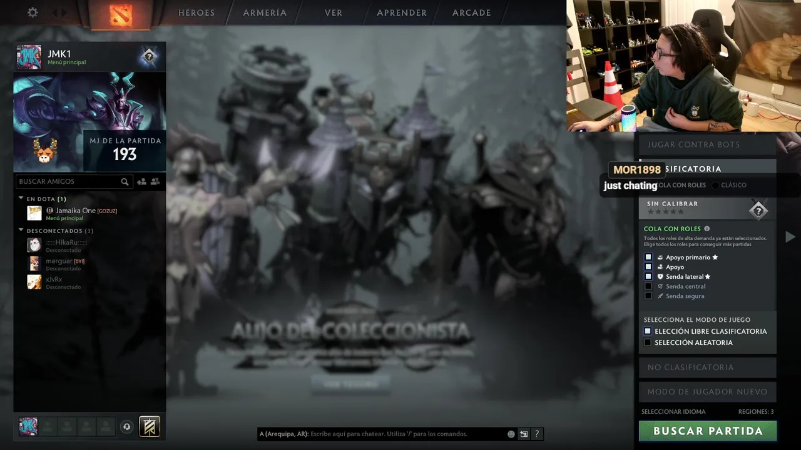Select offline friend marguar
This screenshot has height=450, width=801.
89,264
